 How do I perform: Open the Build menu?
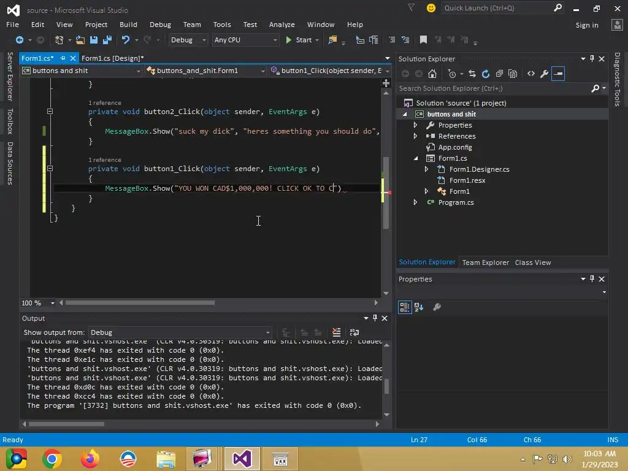point(128,25)
